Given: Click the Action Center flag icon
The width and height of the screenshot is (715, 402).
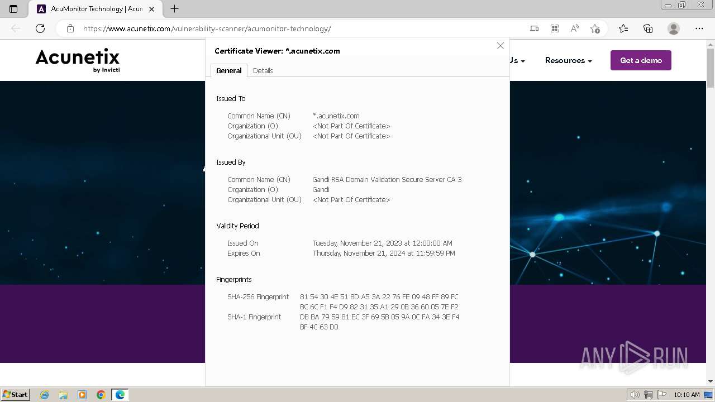Looking at the screenshot, I should click(661, 395).
